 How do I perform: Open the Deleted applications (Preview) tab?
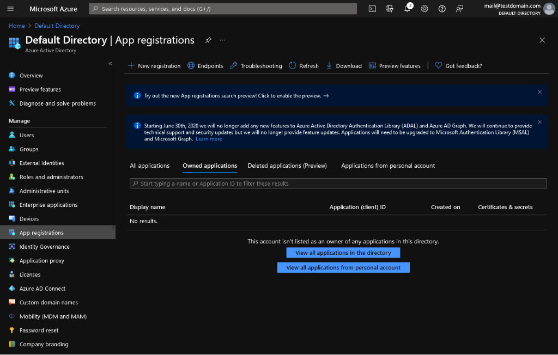[x=287, y=166]
